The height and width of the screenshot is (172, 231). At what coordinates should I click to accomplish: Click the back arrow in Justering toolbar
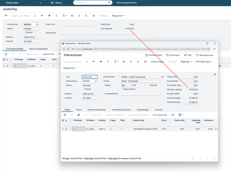coord(6,16)
